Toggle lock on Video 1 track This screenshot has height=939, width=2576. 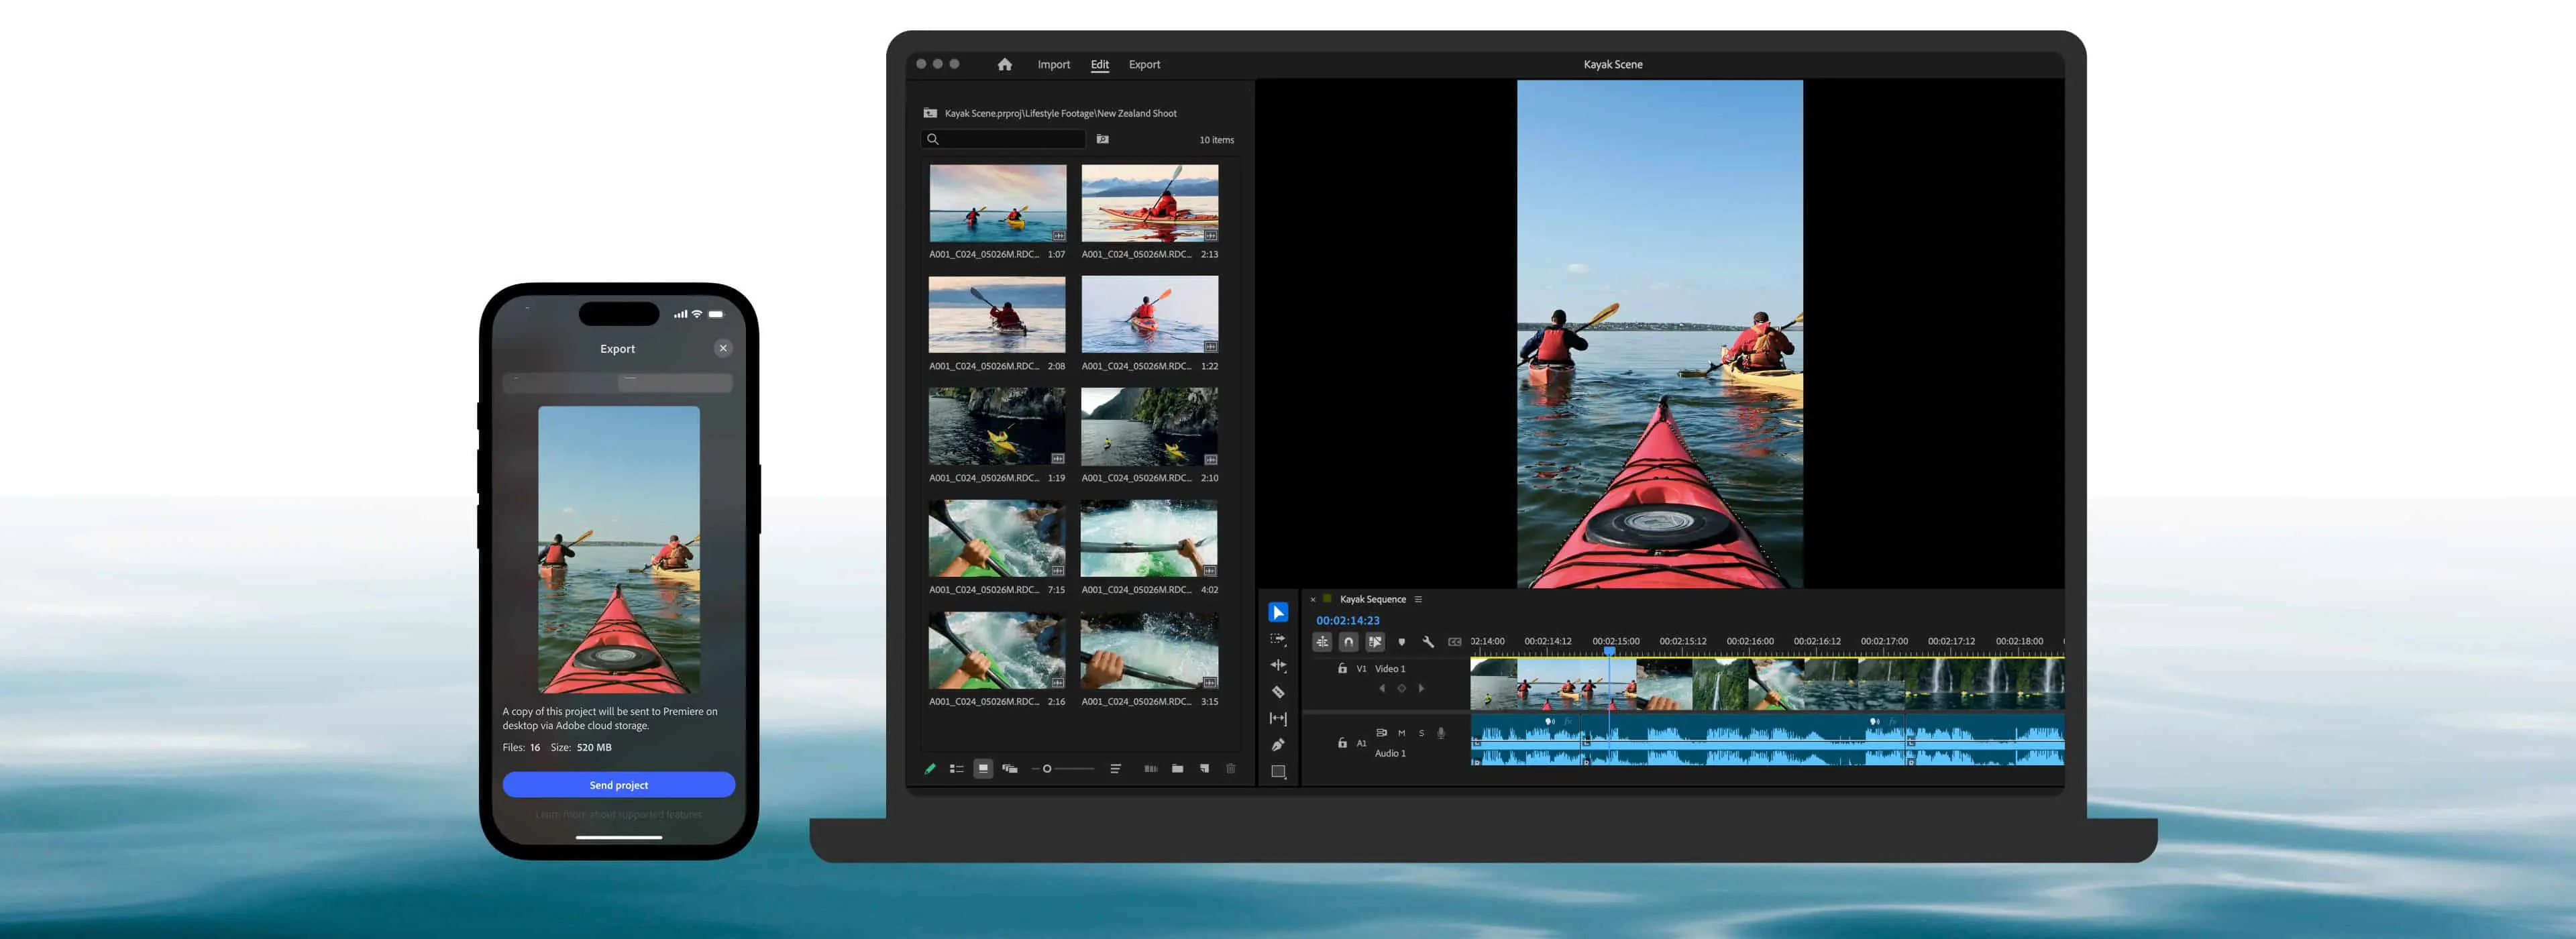[x=1342, y=669]
